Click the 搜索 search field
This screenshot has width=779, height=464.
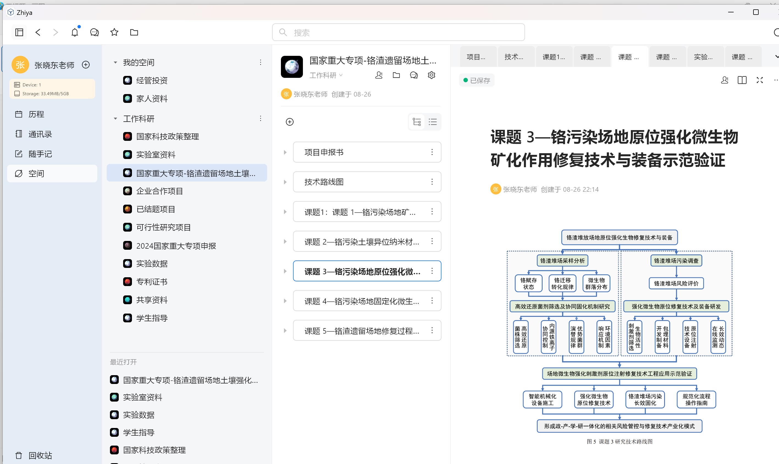coord(398,32)
